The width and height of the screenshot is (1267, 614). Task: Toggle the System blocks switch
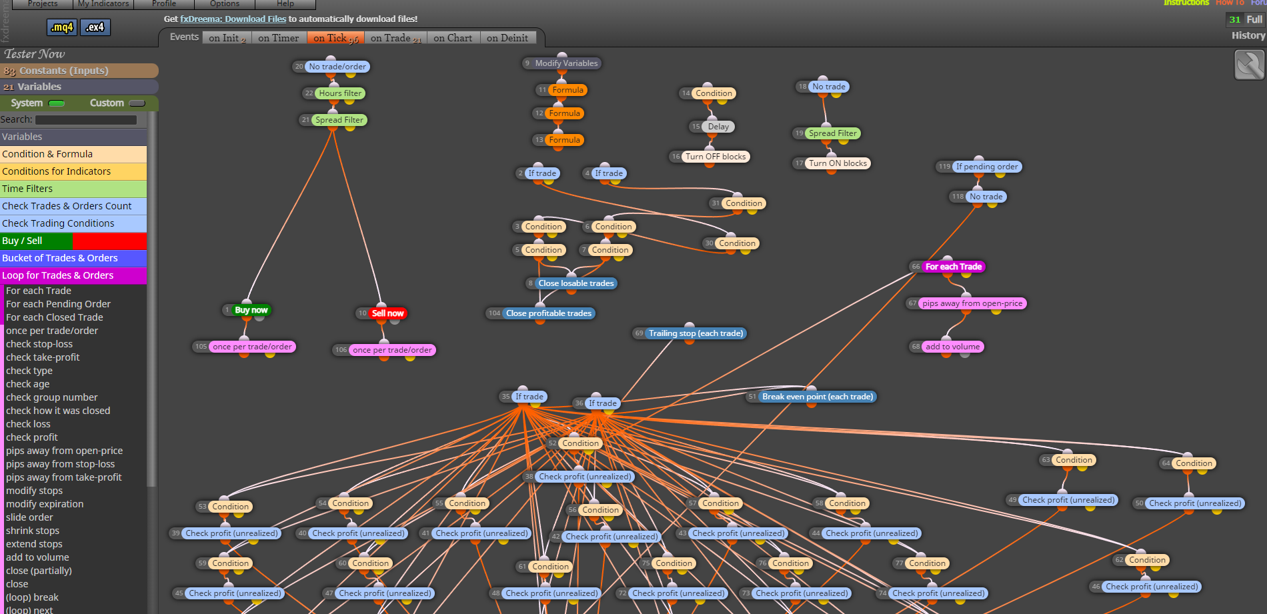57,103
